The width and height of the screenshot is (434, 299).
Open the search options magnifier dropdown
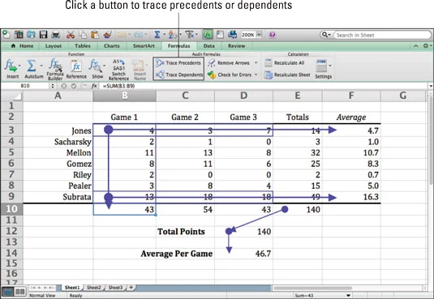(x=326, y=35)
